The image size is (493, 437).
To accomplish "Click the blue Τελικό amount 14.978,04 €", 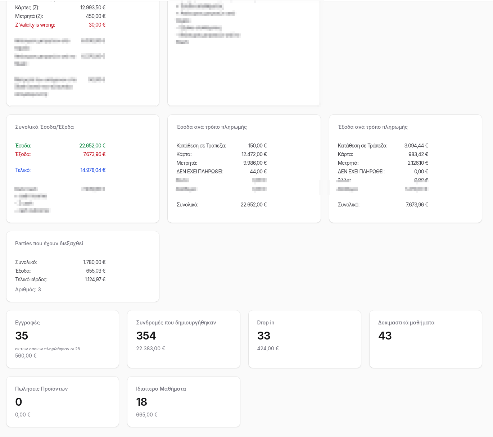I will click(93, 170).
